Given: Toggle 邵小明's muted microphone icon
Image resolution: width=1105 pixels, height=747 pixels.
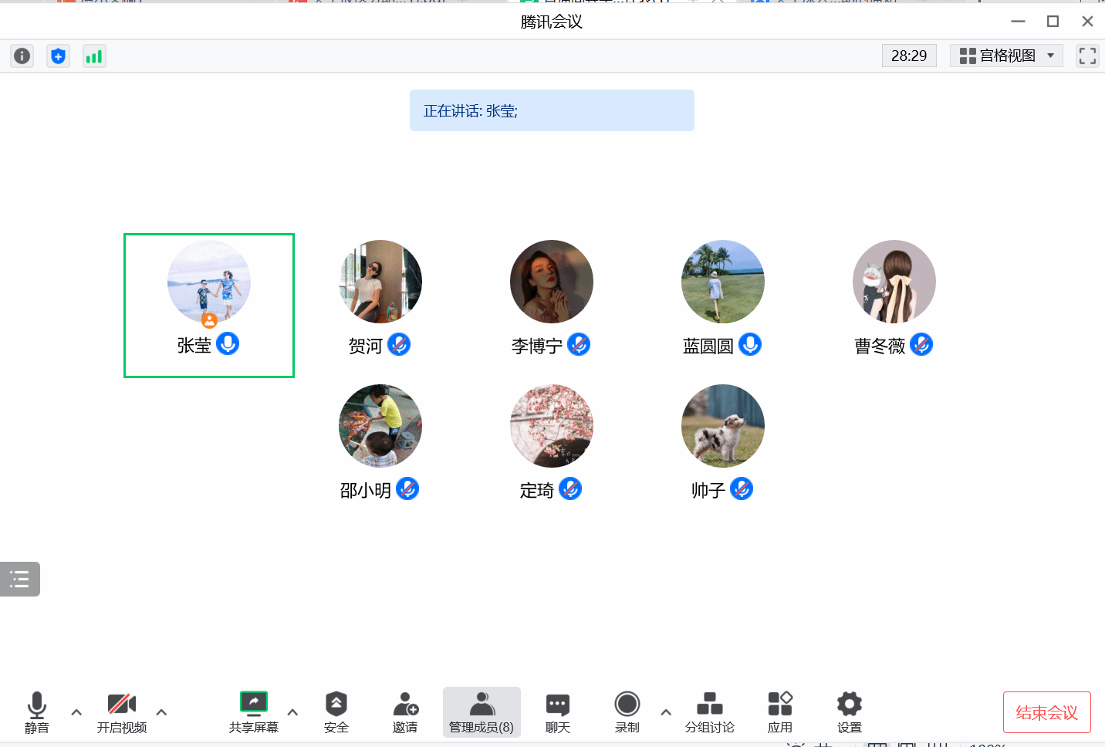Looking at the screenshot, I should pyautogui.click(x=407, y=488).
